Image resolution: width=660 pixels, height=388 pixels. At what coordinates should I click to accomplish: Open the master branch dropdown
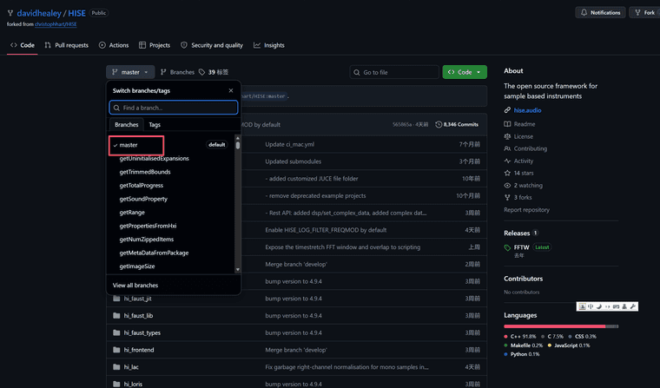point(130,72)
